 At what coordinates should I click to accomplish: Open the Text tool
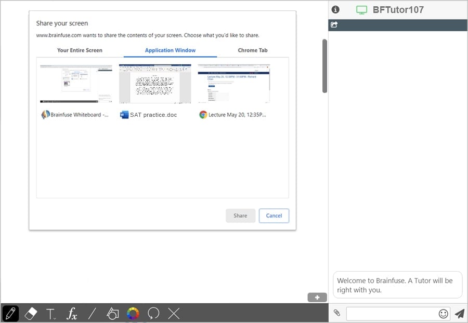[51, 314]
